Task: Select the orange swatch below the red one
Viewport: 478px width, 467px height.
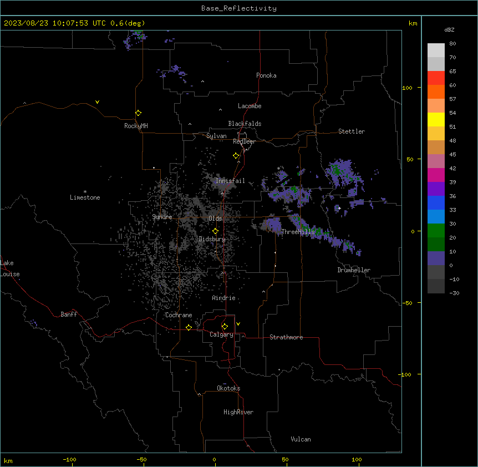Action: tap(436, 92)
